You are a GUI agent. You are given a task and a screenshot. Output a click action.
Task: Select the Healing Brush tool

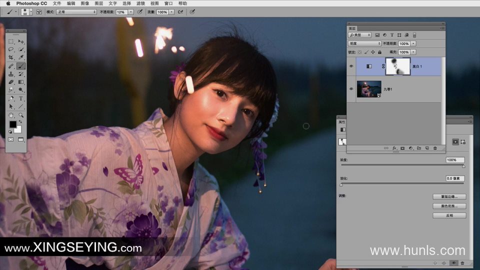(11, 66)
